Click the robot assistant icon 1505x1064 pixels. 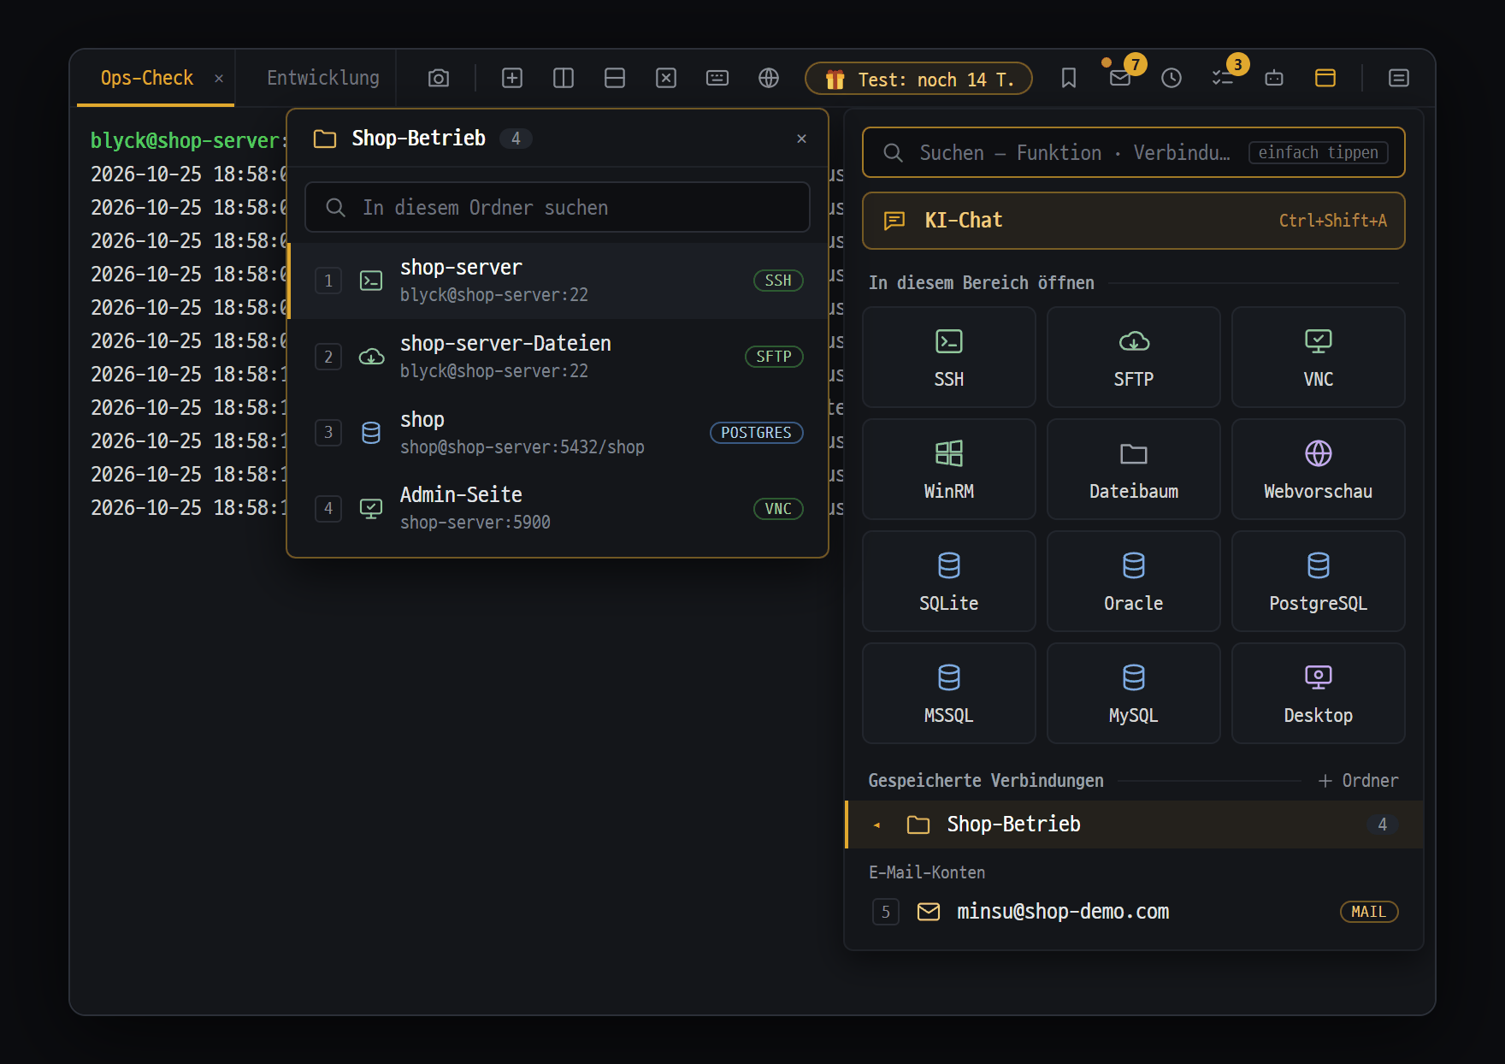(1274, 78)
